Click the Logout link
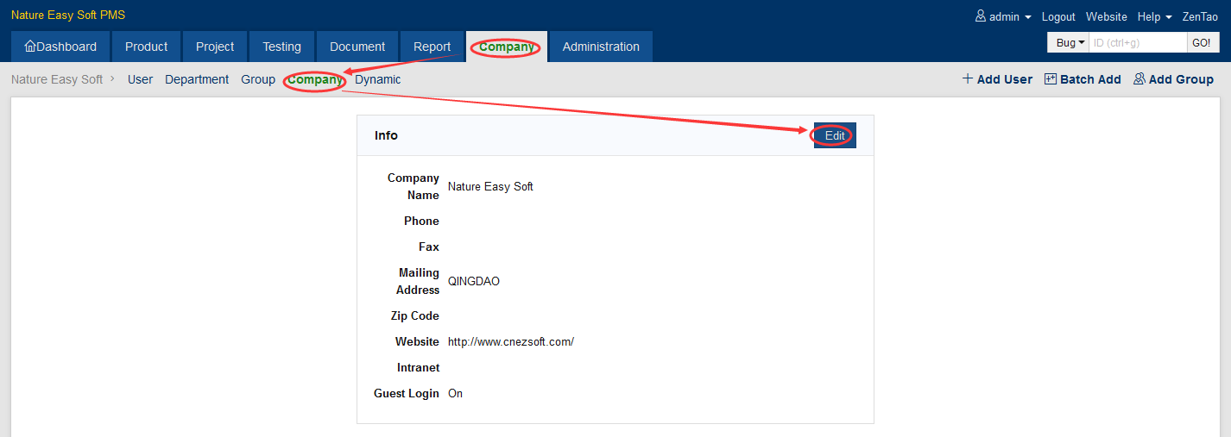The width and height of the screenshot is (1231, 437). tap(1058, 17)
